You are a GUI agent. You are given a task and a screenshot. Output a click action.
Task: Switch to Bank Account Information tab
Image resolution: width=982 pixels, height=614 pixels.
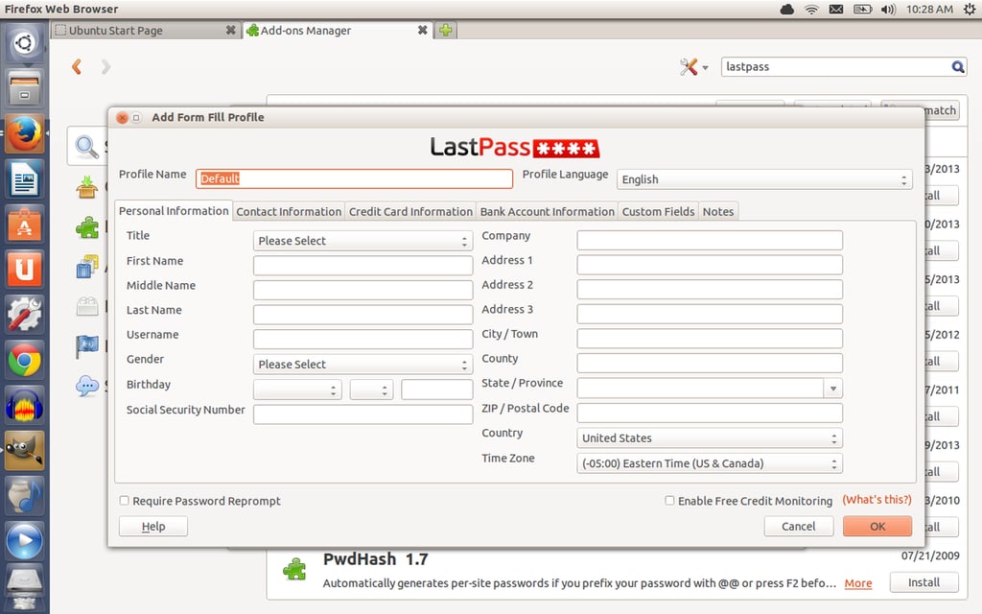[x=548, y=212]
